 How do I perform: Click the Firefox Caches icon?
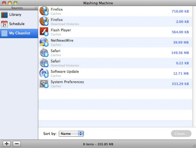point(44,11)
